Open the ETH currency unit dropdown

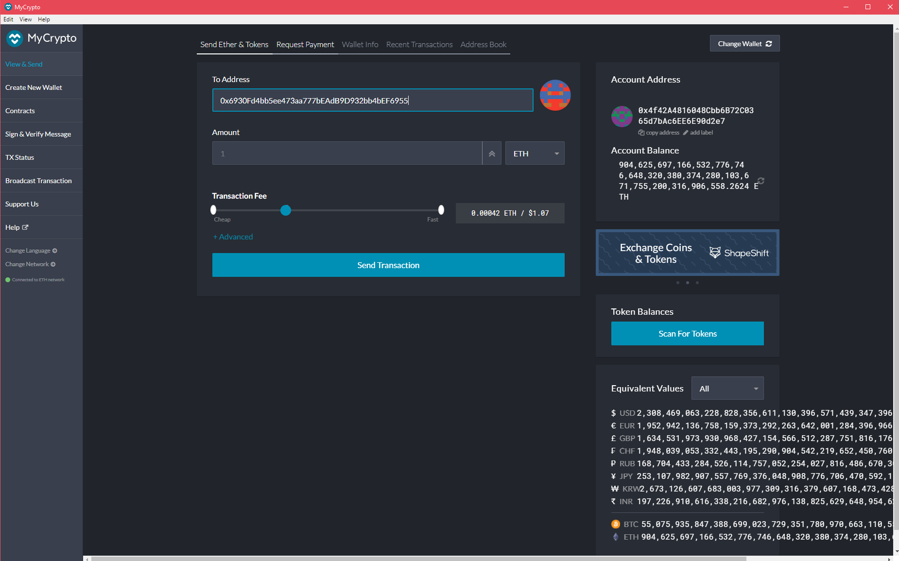(535, 153)
